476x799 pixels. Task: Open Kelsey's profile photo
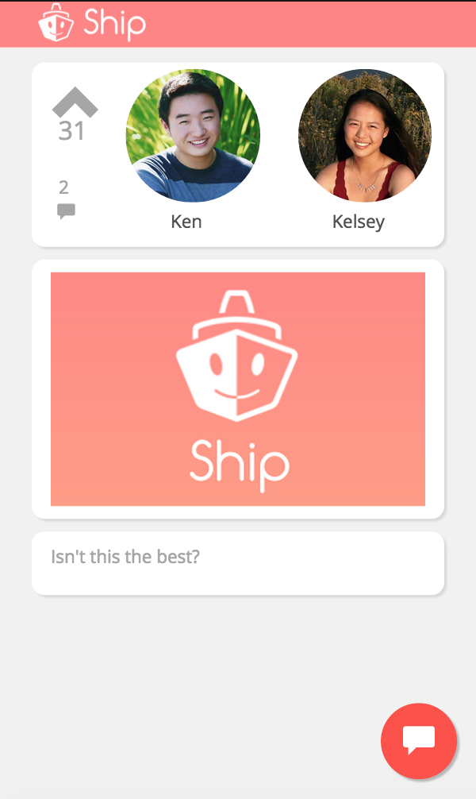pos(364,136)
